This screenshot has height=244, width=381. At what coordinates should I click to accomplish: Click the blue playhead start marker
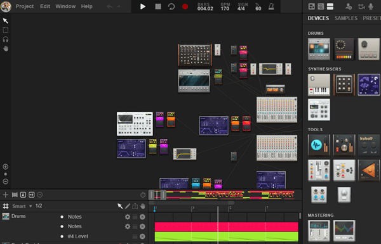click(x=154, y=209)
